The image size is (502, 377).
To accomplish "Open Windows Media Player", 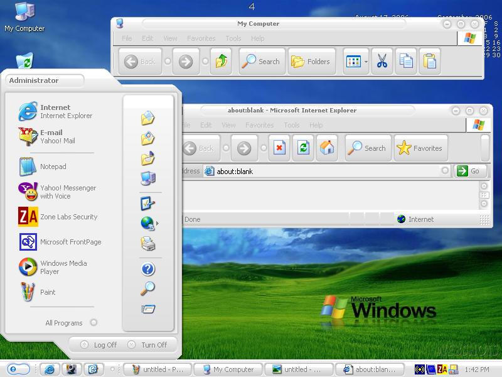I will 53,267.
